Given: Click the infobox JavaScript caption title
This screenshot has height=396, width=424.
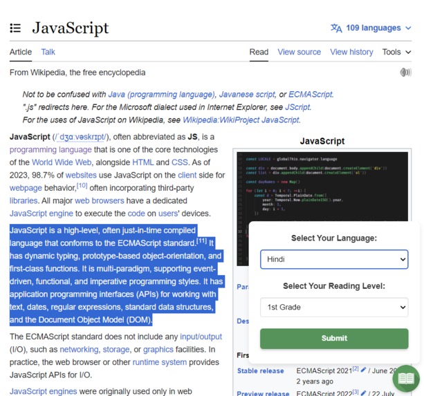Looking at the screenshot, I should pos(322,141).
